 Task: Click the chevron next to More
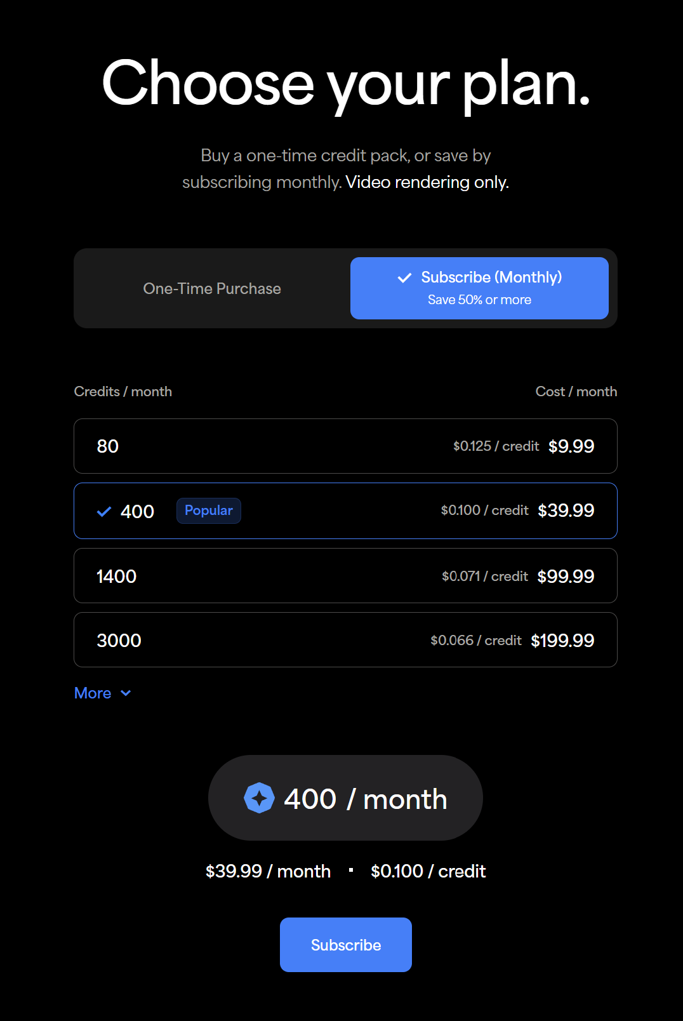pyautogui.click(x=126, y=693)
